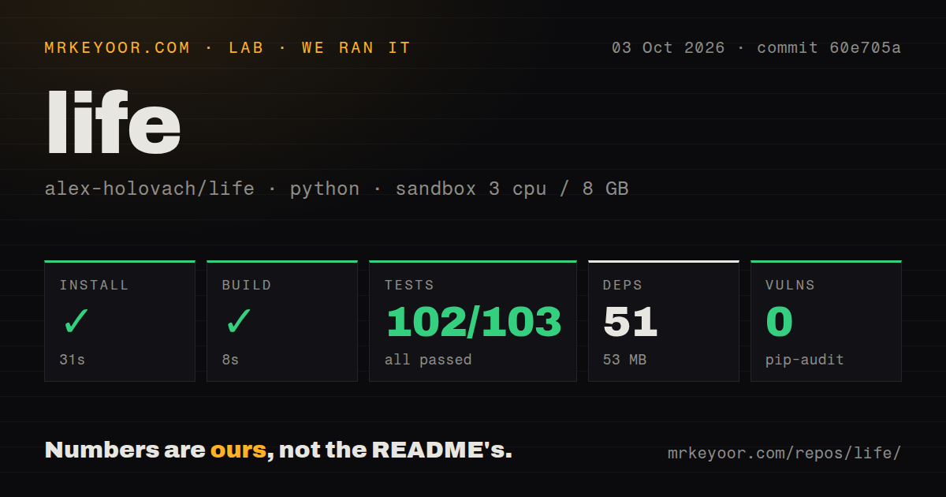Click the TESTS card heading

pyautogui.click(x=409, y=286)
